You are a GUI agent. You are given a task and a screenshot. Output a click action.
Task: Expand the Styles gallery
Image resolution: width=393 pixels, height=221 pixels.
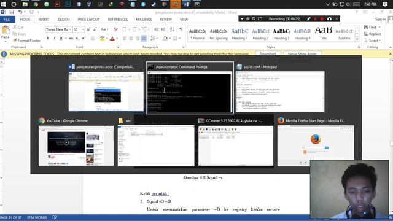click(x=357, y=39)
